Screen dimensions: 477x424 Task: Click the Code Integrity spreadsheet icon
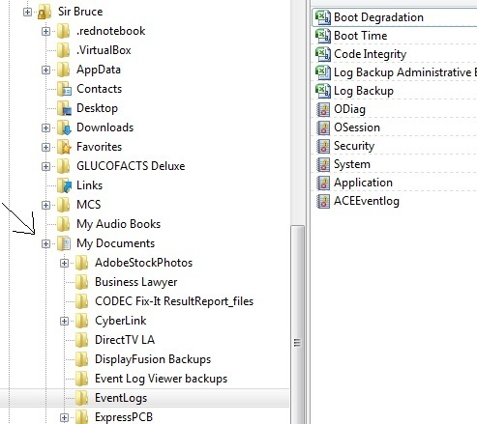click(323, 54)
